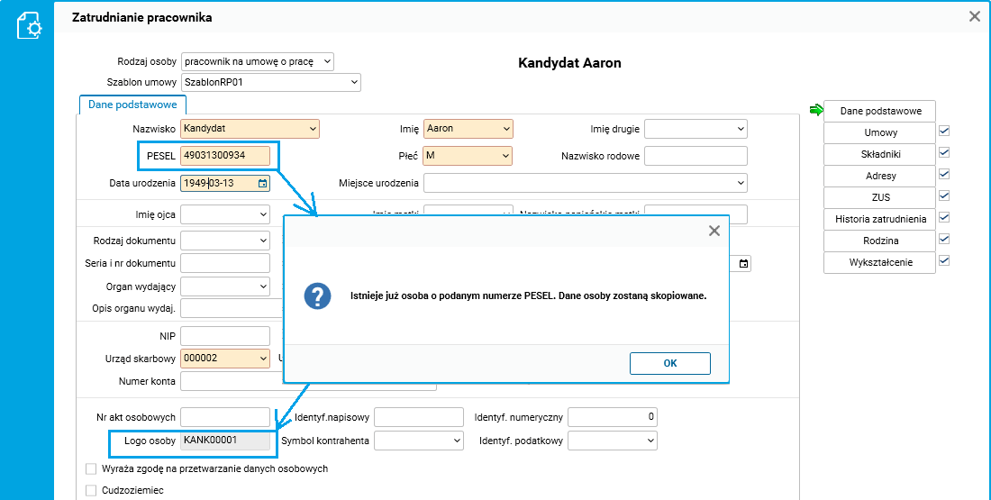Close the Zatrudnianie pracownika window
Image resolution: width=991 pixels, height=500 pixels.
tap(975, 17)
